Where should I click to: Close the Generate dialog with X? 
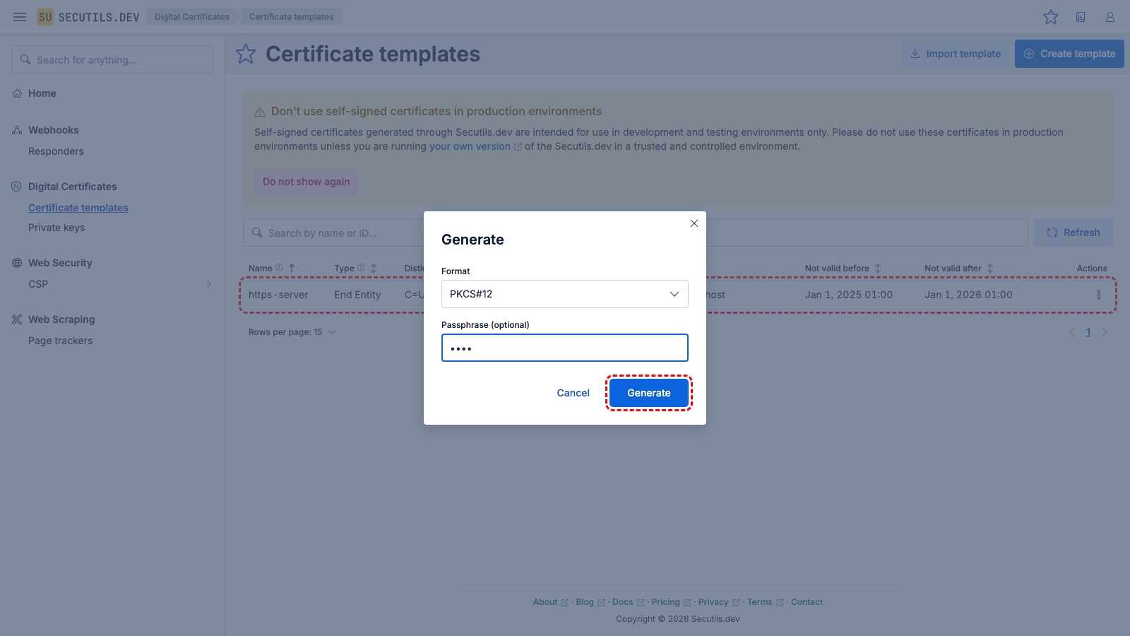coord(694,223)
